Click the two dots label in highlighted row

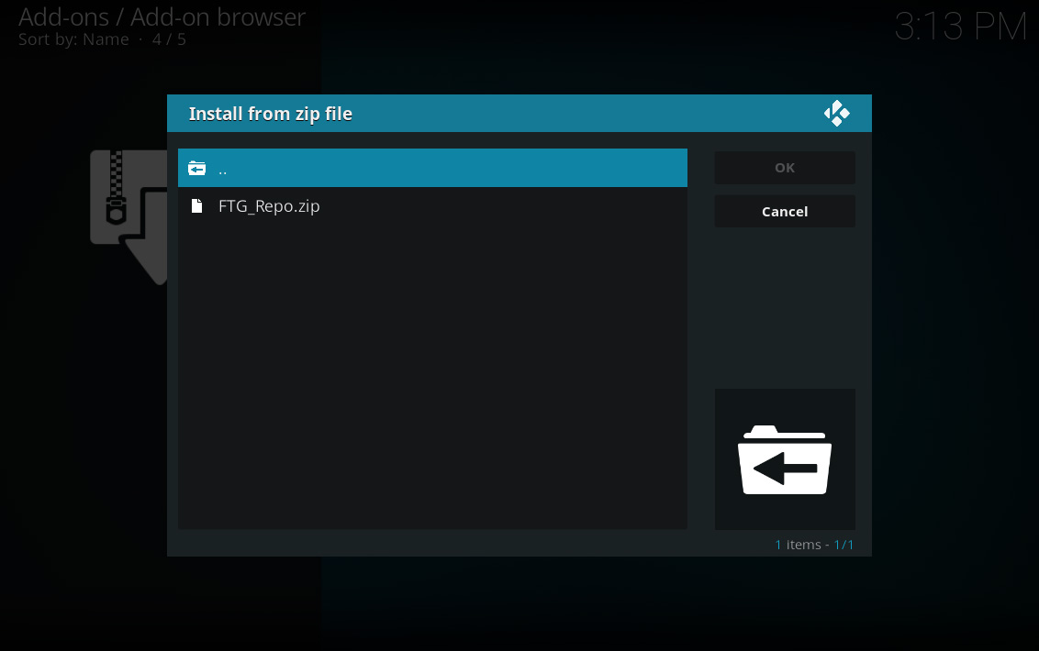pyautogui.click(x=223, y=172)
